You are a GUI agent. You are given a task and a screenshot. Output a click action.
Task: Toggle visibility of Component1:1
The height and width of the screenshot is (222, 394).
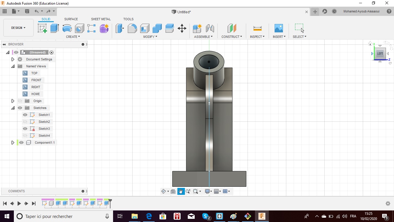click(21, 143)
